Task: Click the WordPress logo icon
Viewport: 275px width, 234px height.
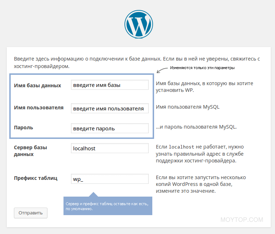Action: click(138, 24)
